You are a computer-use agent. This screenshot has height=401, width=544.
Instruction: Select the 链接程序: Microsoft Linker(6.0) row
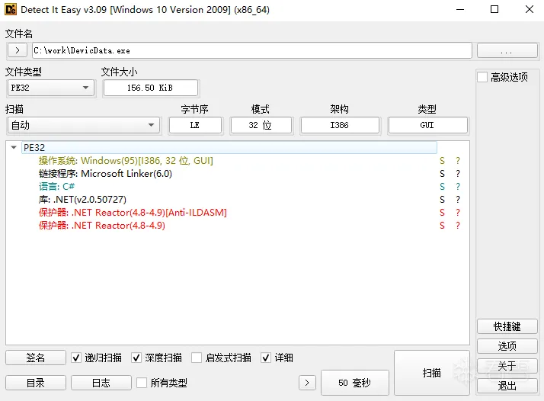(105, 174)
